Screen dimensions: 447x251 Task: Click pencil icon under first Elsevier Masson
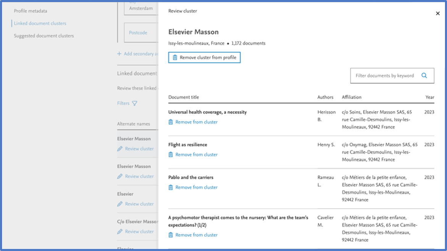pos(120,149)
